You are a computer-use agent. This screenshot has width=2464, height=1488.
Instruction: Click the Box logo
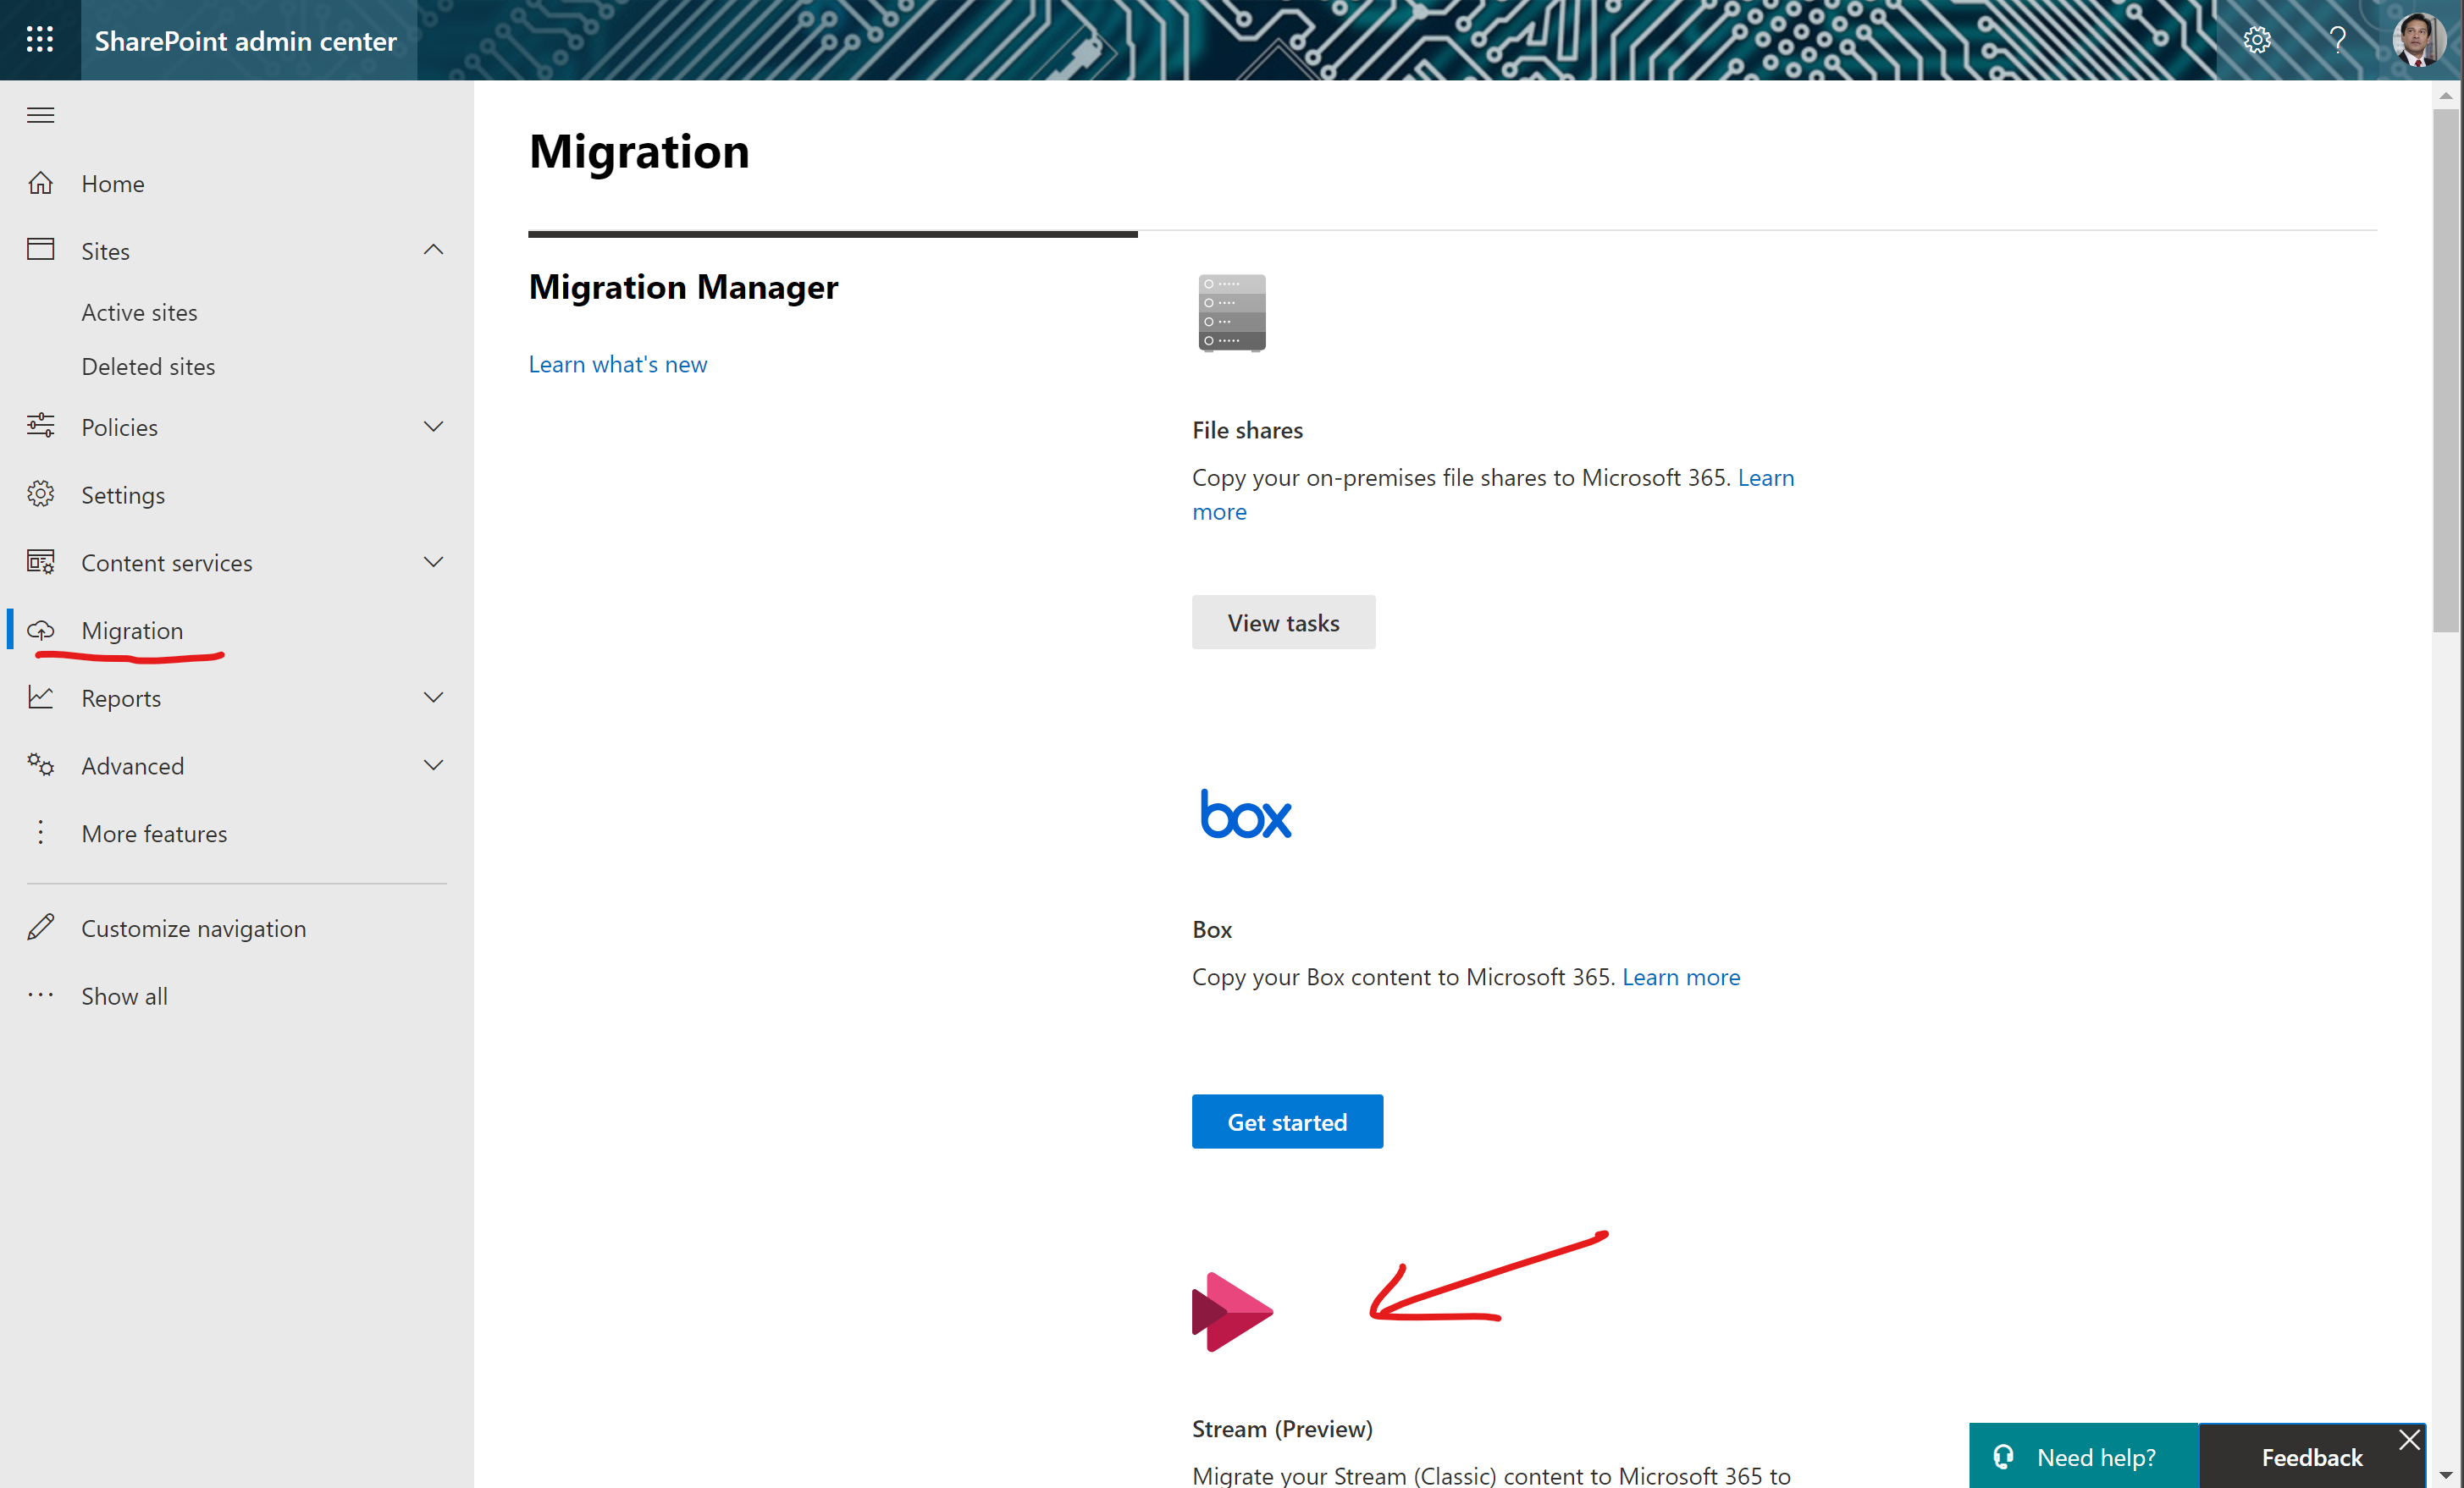click(x=1245, y=813)
